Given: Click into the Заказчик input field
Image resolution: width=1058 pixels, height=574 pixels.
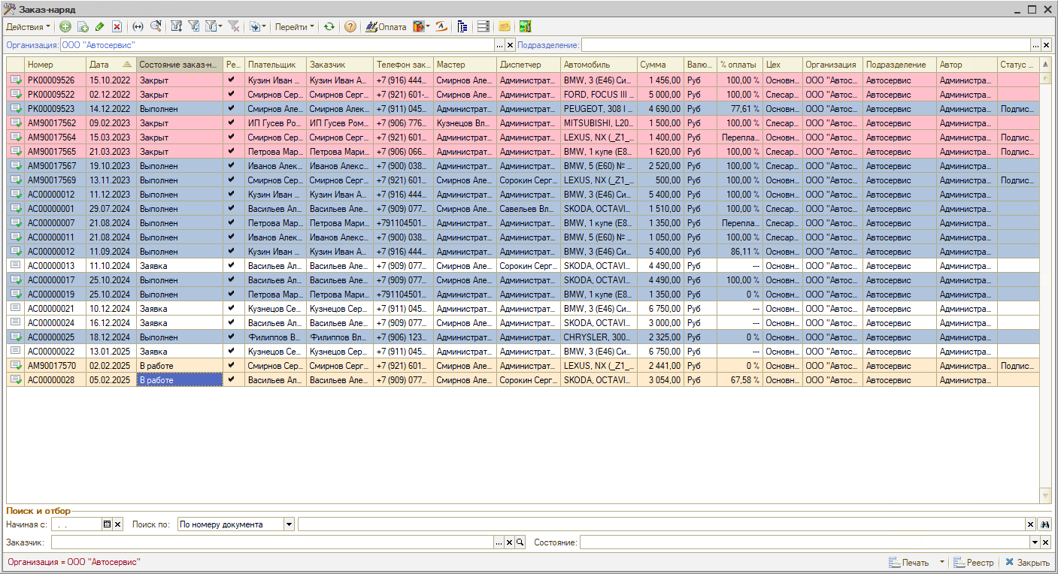Looking at the screenshot, I should (272, 542).
